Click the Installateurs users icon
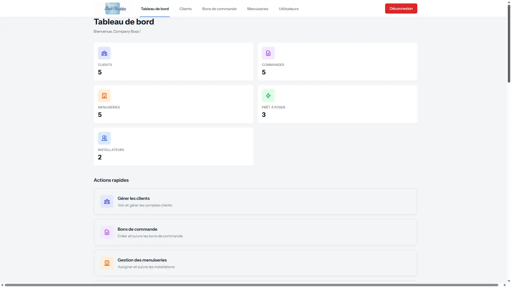Screen dimensions: 511x287 pyautogui.click(x=104, y=138)
